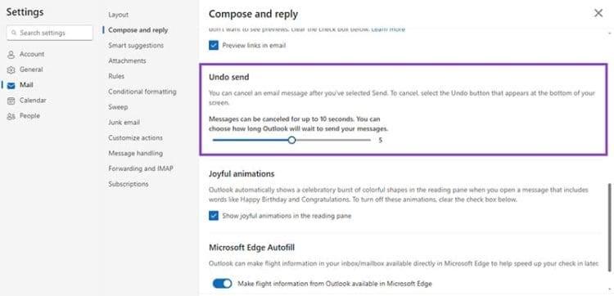
Task: Click the People icon in sidebar
Action: click(x=11, y=116)
